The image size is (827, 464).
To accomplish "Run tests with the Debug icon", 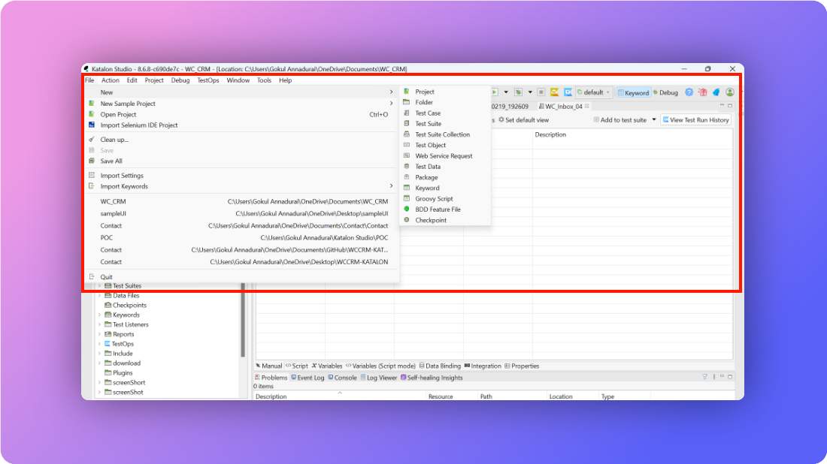I will (x=668, y=92).
